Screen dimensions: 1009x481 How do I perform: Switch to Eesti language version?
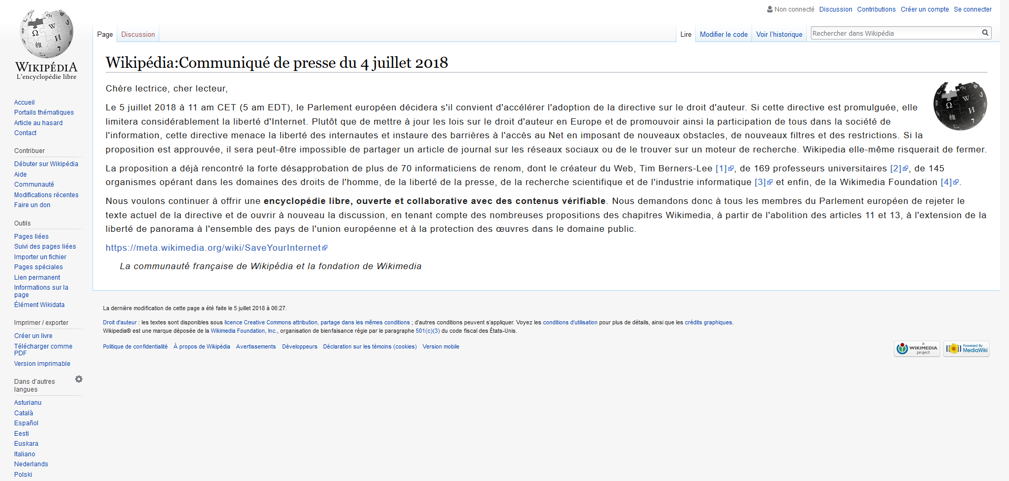pos(22,434)
